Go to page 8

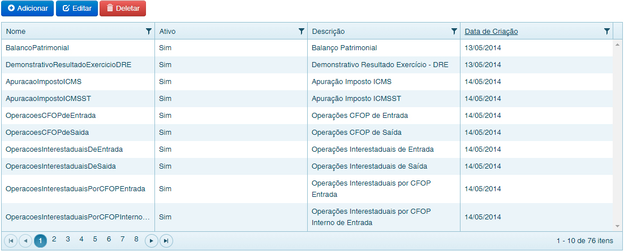tap(136, 239)
